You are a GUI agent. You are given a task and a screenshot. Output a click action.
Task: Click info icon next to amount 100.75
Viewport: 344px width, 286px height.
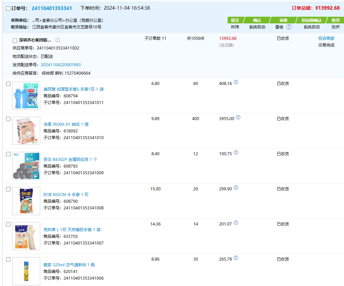(x=236, y=153)
